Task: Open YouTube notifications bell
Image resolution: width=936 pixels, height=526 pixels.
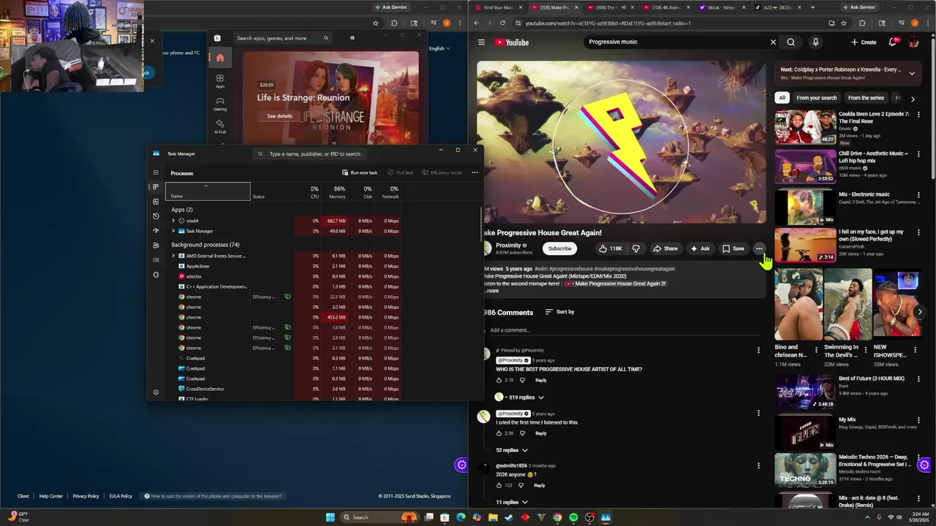Action: pyautogui.click(x=892, y=42)
